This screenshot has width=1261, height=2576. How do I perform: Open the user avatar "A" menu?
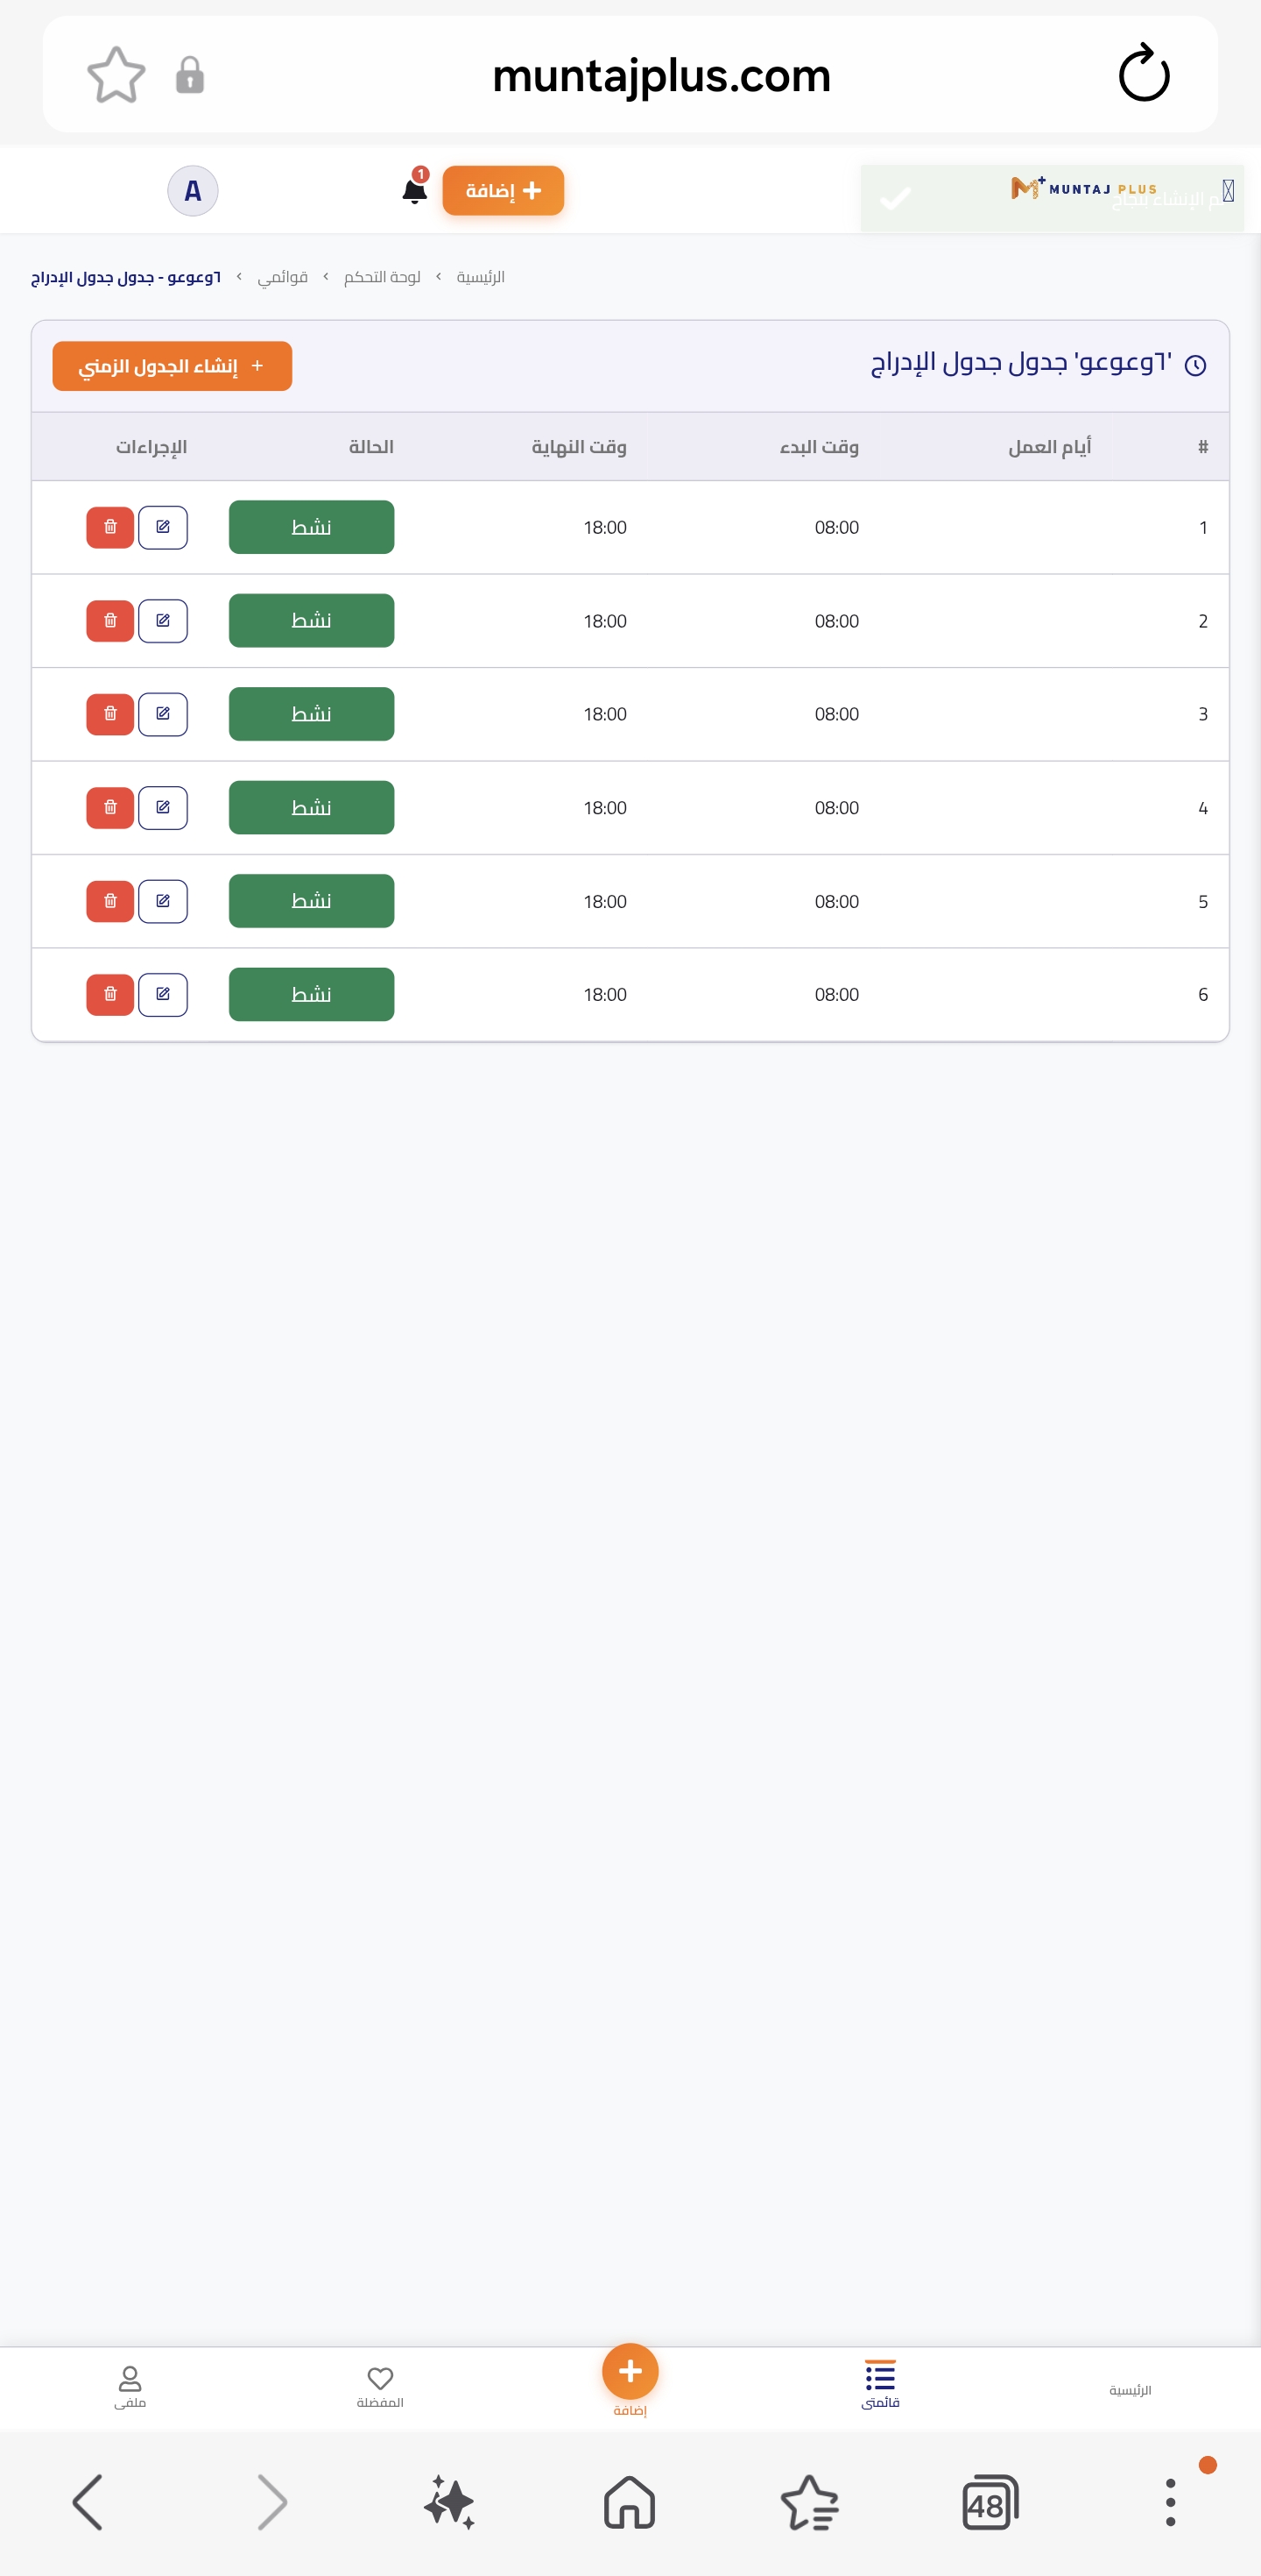(x=193, y=190)
